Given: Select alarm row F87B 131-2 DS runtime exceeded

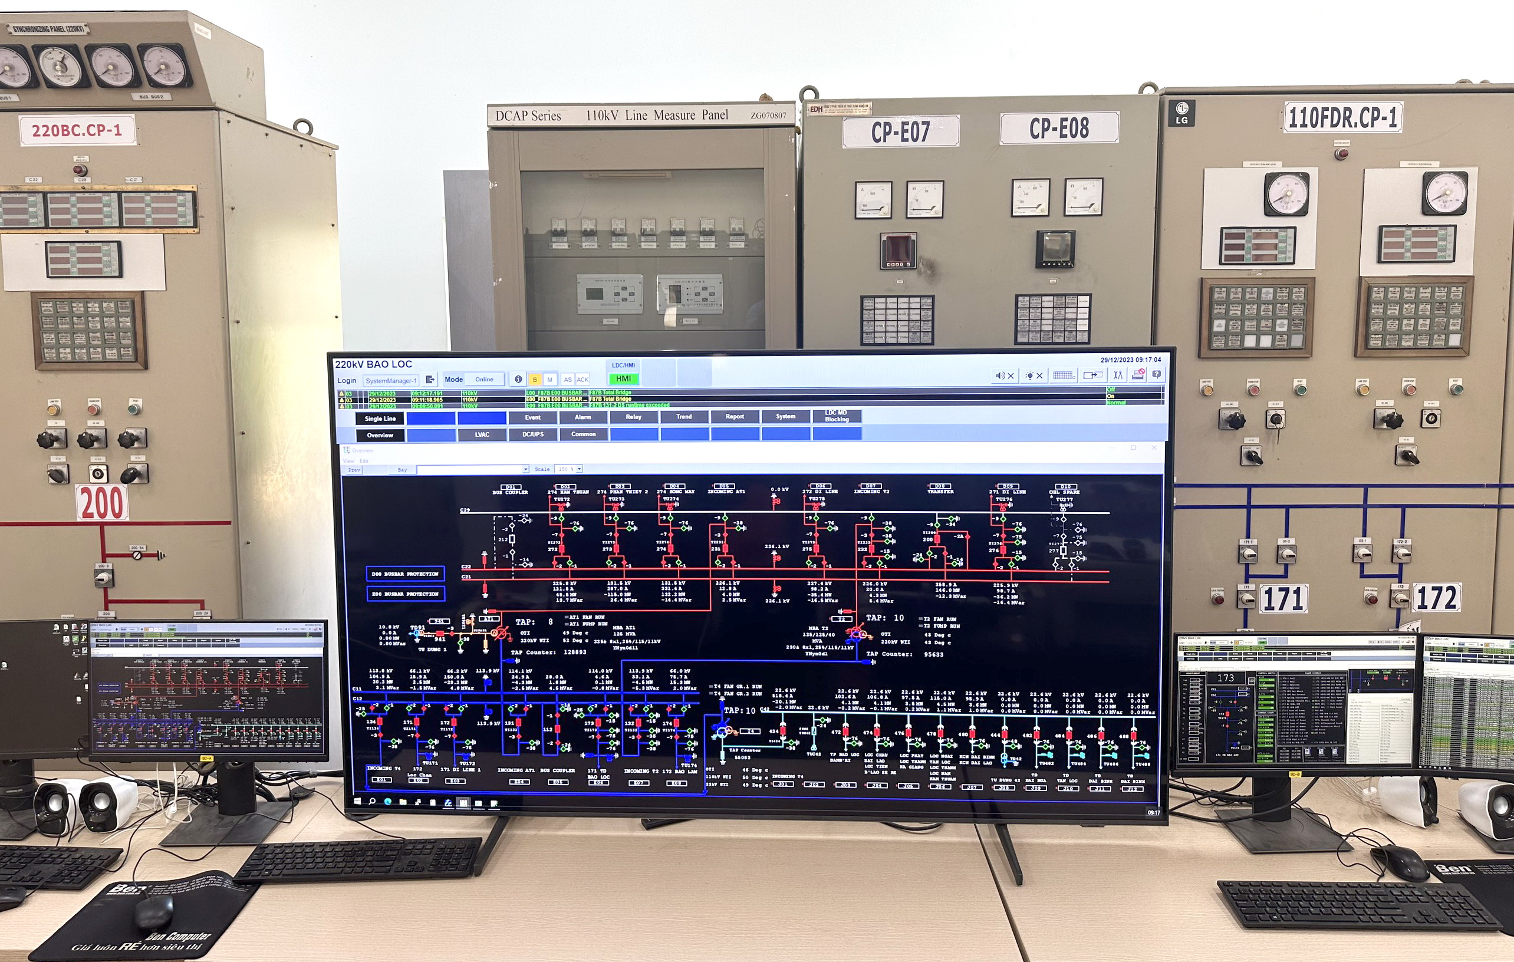Looking at the screenshot, I should click(x=750, y=405).
